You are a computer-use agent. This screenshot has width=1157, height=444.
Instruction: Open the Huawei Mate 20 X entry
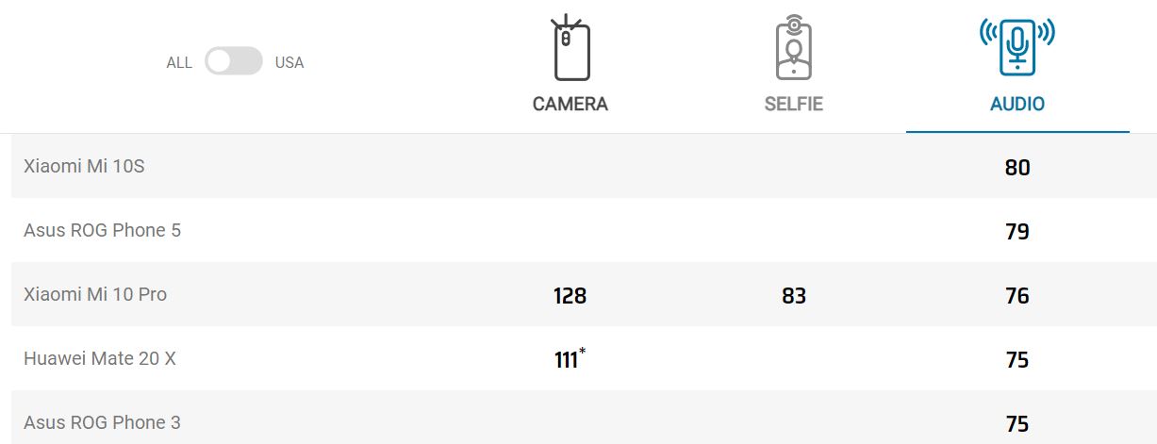[x=100, y=358]
